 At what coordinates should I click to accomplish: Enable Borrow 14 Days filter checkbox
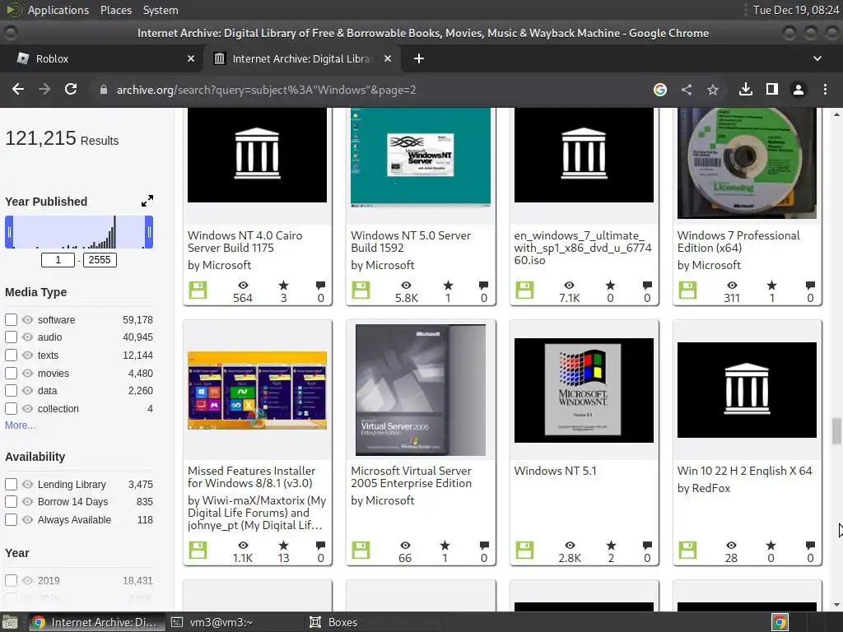pos(11,501)
